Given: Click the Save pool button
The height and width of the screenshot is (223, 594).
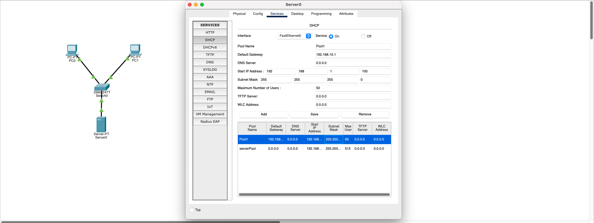Looking at the screenshot, I should (314, 114).
